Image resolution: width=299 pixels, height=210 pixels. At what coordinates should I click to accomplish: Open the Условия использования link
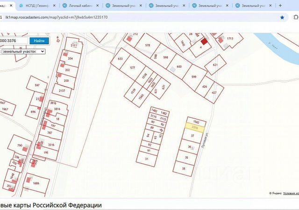pos(291,193)
